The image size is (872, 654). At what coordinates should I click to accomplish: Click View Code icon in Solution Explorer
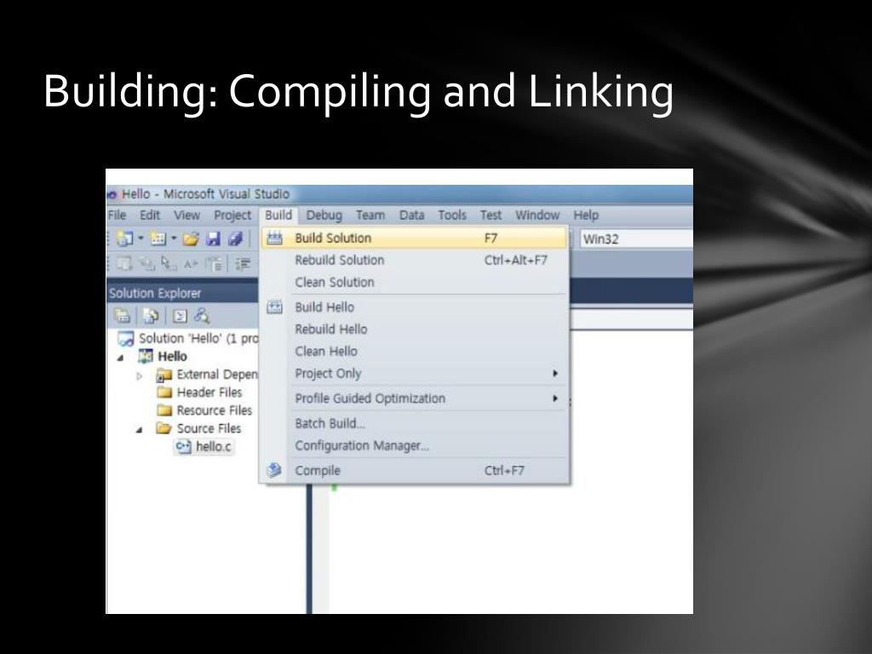(180, 317)
